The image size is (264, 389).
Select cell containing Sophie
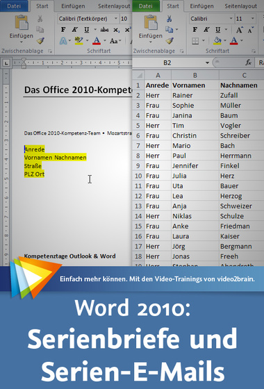click(195, 106)
